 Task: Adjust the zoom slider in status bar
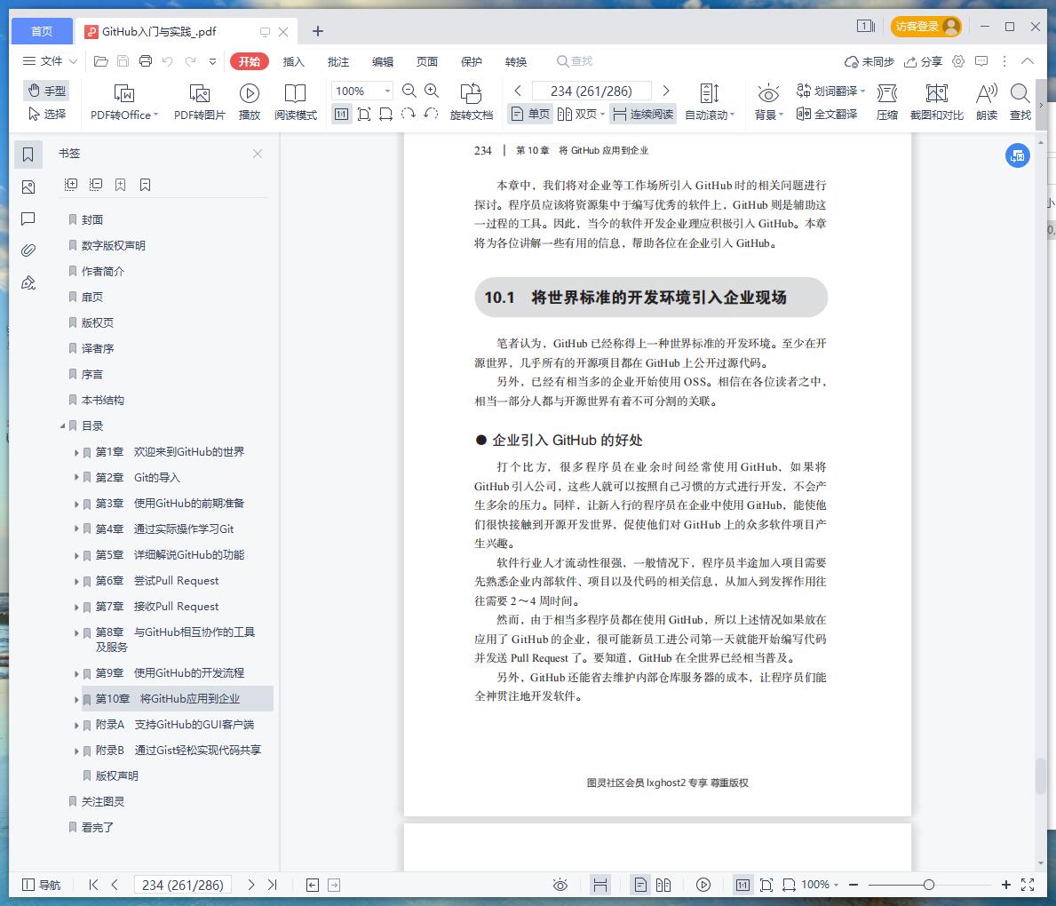[x=929, y=885]
